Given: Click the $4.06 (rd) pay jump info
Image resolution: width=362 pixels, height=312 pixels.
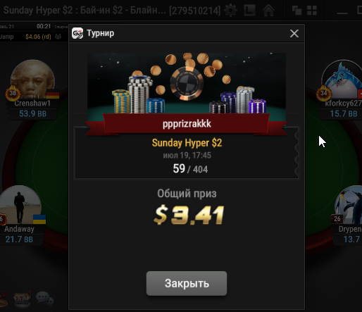Looking at the screenshot, I should click(38, 37).
